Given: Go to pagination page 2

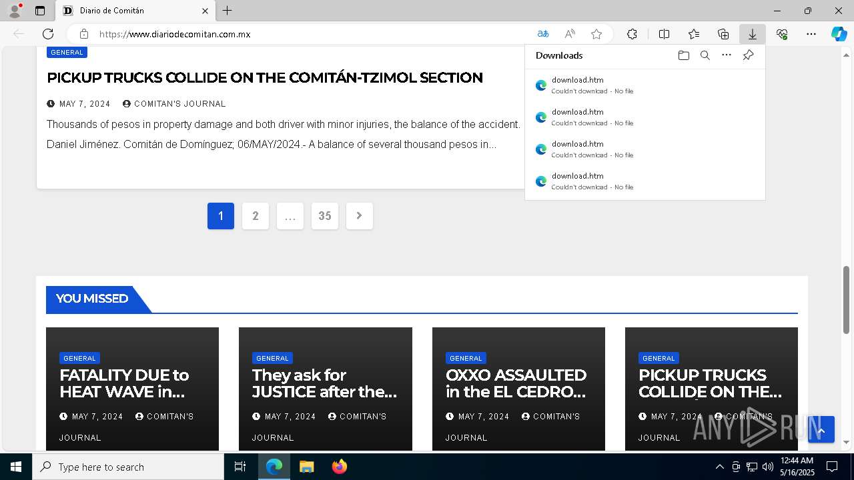Looking at the screenshot, I should [256, 216].
